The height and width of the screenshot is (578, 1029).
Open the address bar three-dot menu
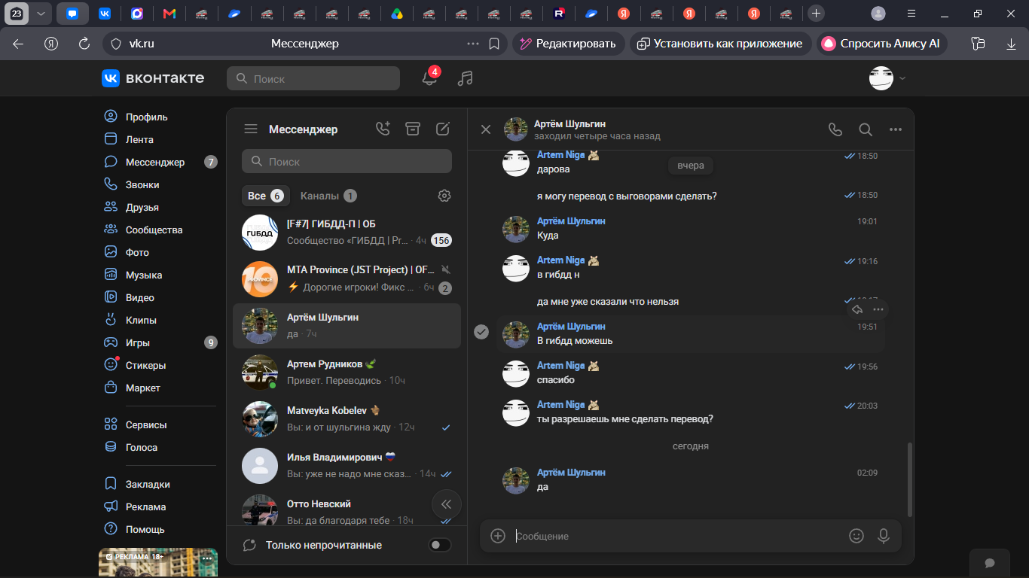473,44
